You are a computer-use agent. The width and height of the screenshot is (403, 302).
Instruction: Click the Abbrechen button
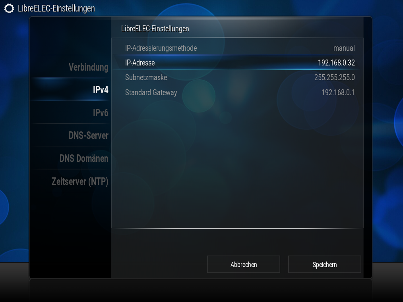243,264
